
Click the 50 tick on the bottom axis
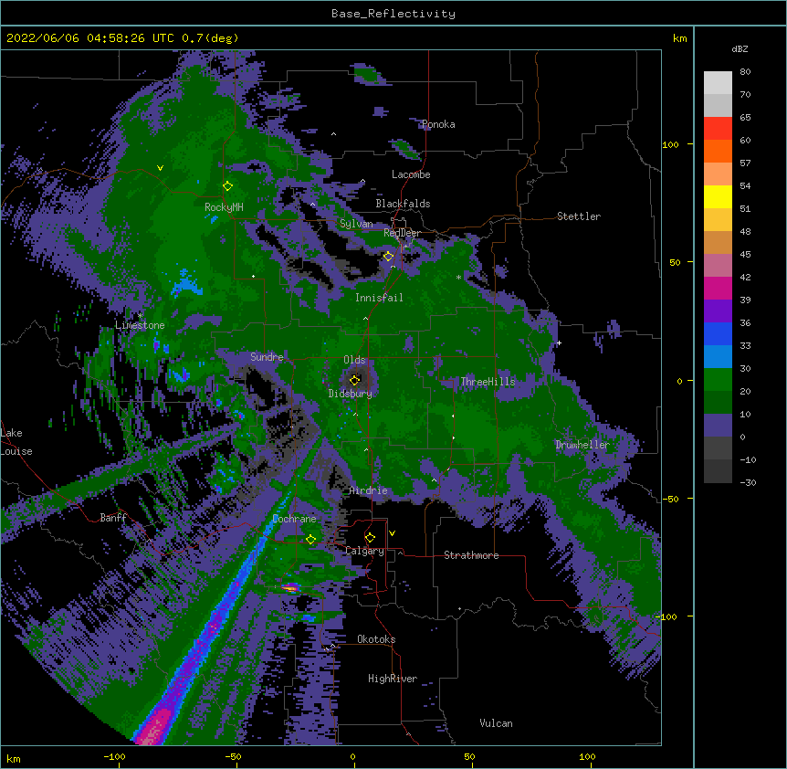coord(469,756)
